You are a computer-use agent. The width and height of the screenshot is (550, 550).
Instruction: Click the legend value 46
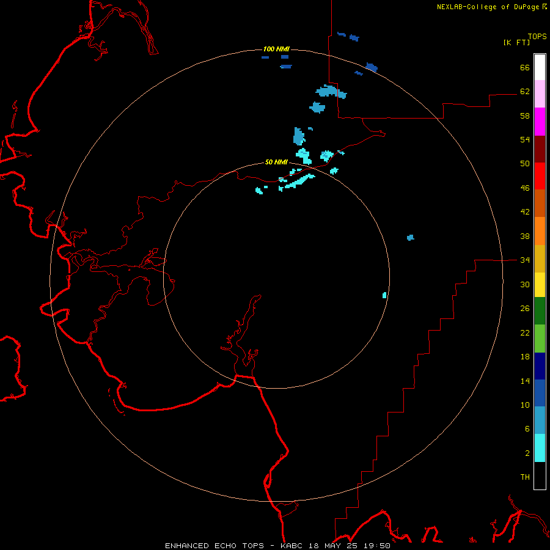coord(525,188)
